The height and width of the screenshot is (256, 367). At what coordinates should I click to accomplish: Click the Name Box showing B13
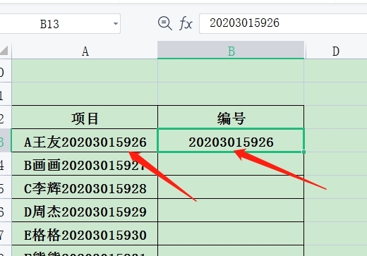[60, 24]
